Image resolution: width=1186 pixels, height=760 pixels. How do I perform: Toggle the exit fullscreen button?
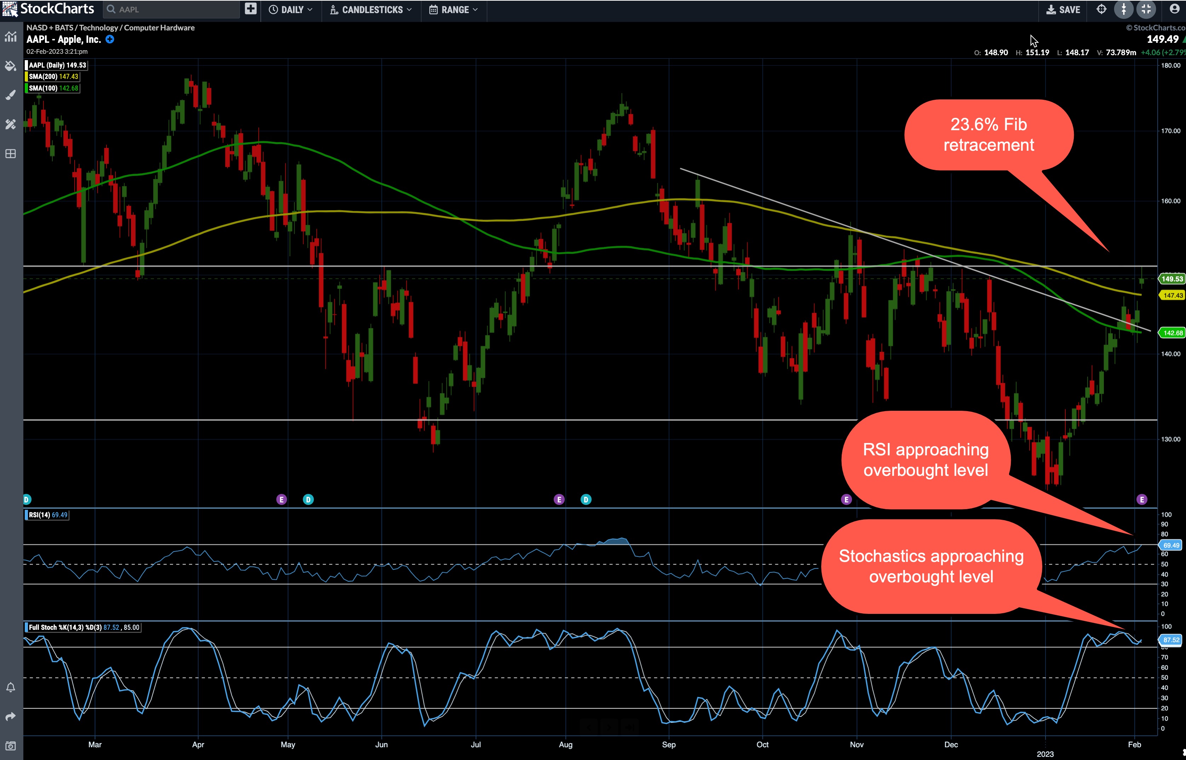pos(1146,10)
